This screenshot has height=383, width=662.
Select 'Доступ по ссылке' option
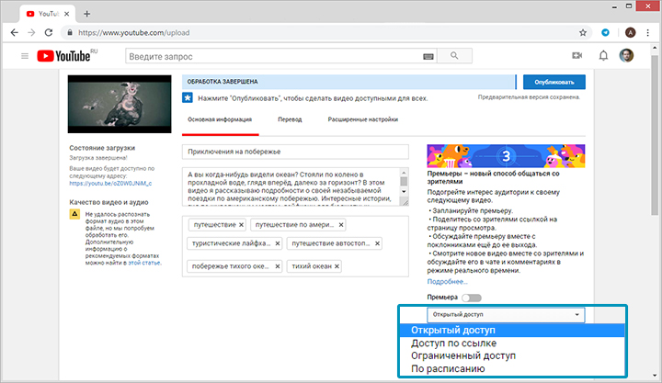pyautogui.click(x=512, y=344)
